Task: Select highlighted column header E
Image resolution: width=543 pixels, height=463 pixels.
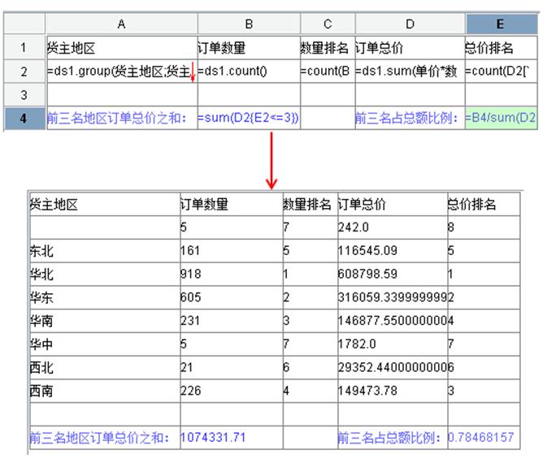Action: 501,24
